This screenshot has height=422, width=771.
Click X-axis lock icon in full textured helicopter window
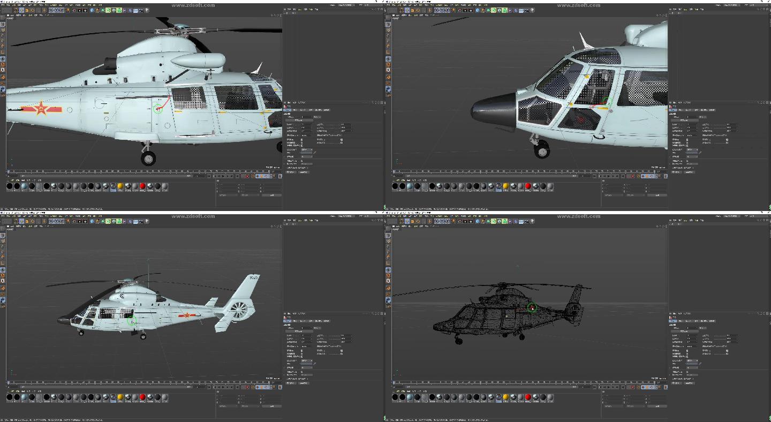pyautogui.click(x=51, y=221)
